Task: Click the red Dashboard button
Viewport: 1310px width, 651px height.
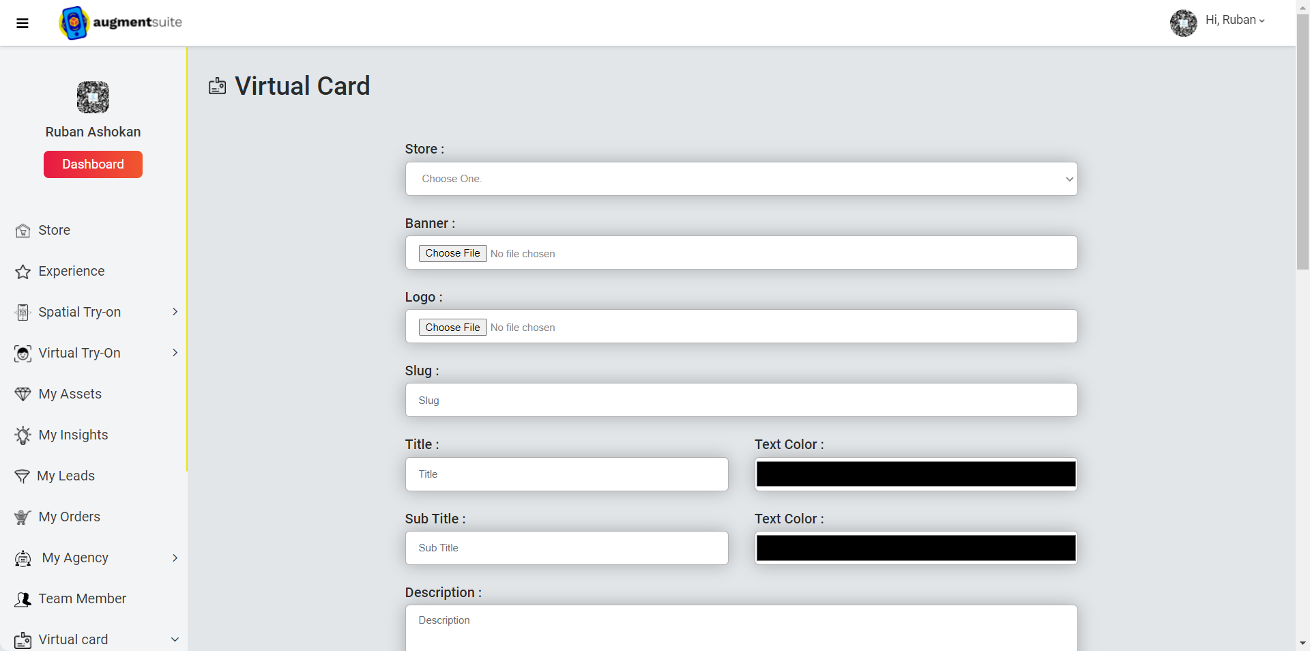Action: (93, 164)
